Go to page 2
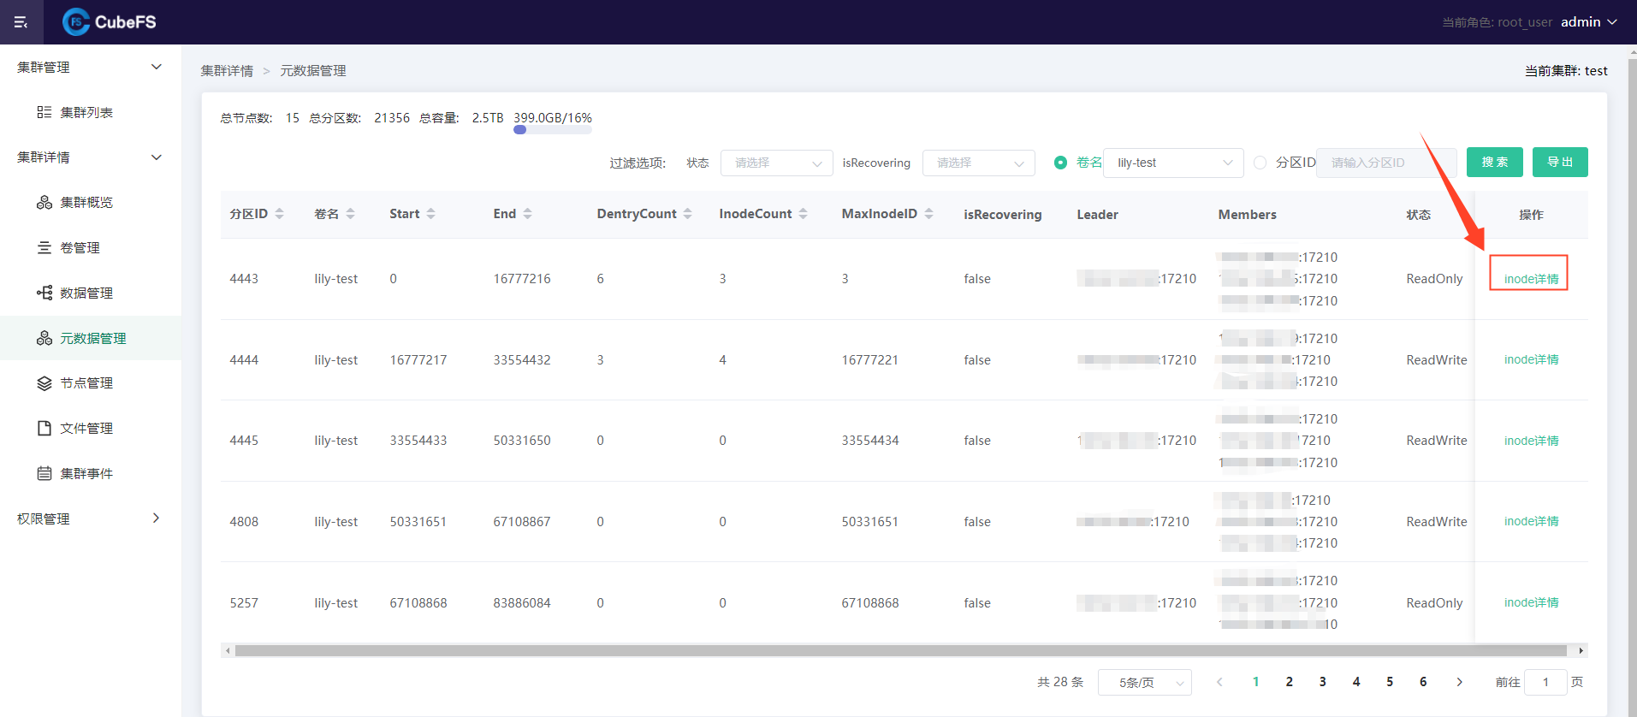Screen dimensions: 1637x717 click(1289, 682)
